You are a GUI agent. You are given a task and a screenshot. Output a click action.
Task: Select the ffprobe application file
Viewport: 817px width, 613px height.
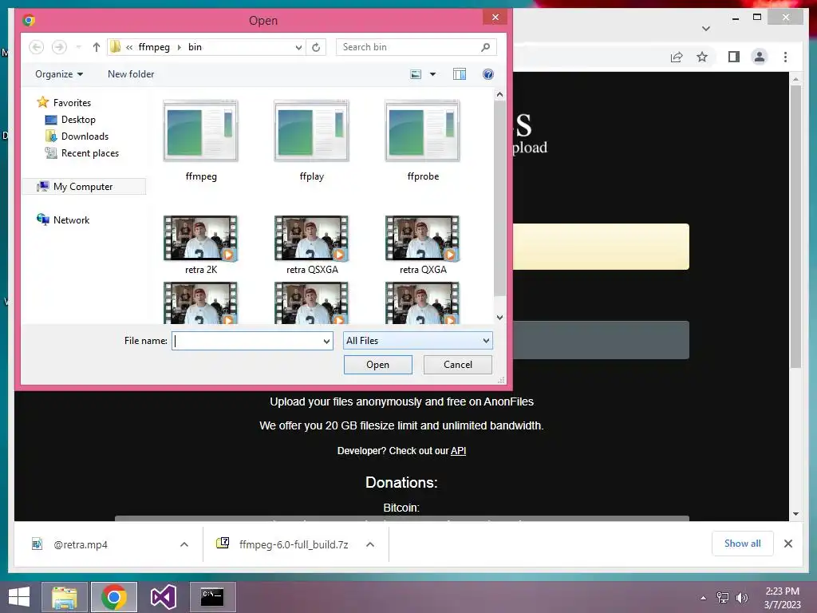(x=423, y=140)
